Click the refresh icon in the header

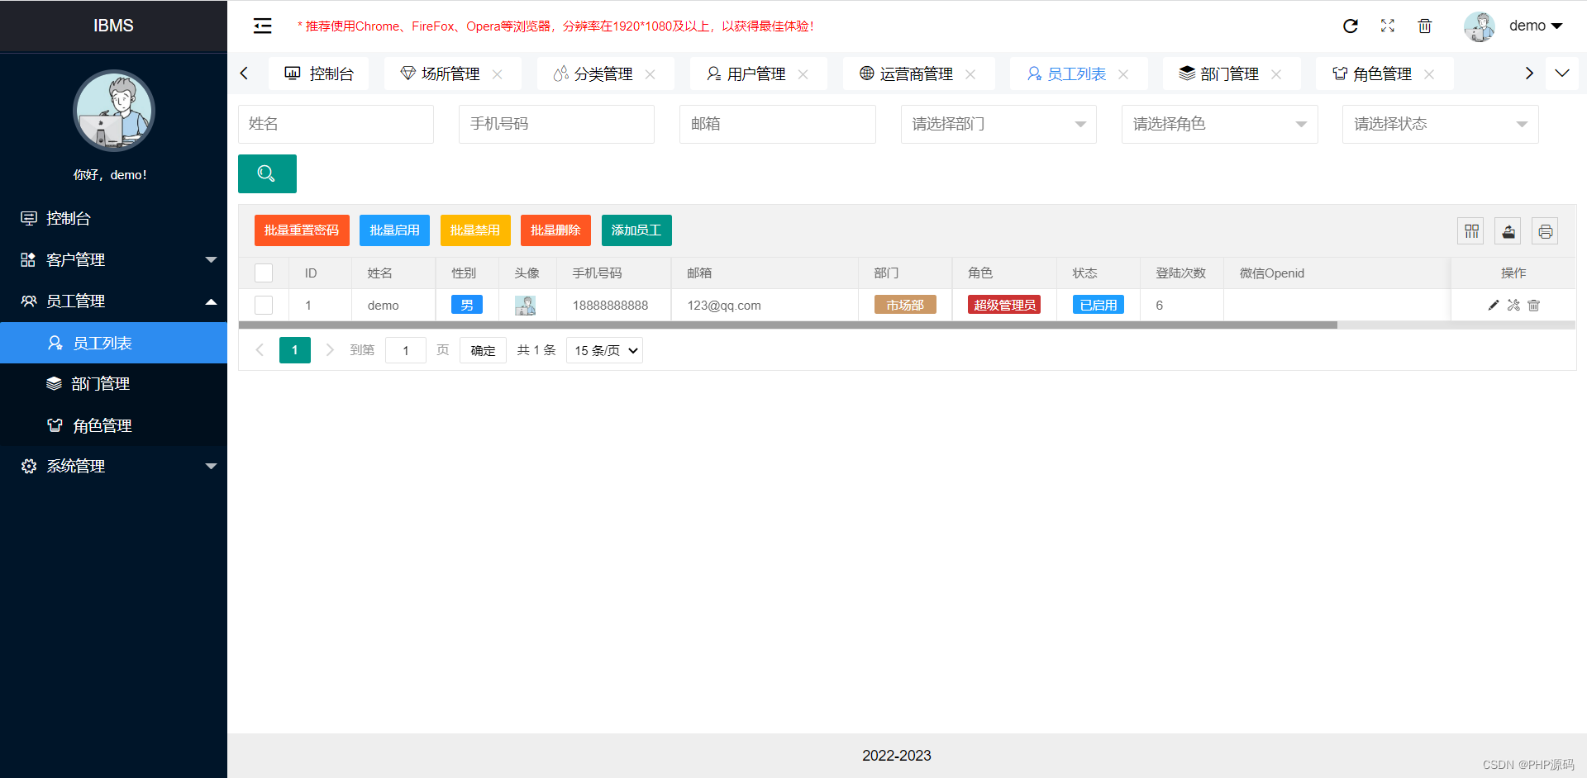[x=1351, y=26]
